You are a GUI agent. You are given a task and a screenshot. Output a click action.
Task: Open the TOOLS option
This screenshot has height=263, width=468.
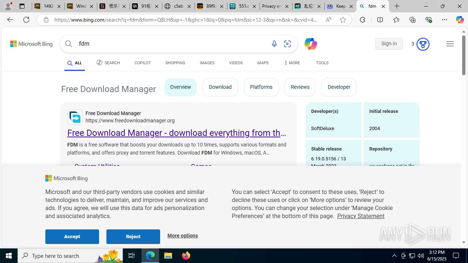[322, 63]
